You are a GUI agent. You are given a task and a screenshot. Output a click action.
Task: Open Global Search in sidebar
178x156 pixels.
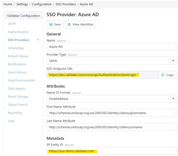[x=18, y=105]
